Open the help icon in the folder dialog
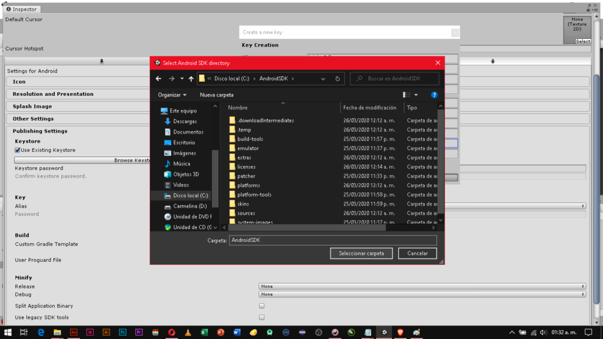 tap(434, 95)
